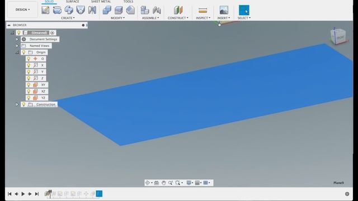Select the Loft tool icon

click(81, 10)
